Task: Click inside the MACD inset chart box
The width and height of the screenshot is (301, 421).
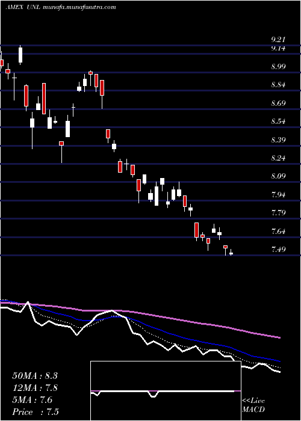Action: tap(166, 391)
